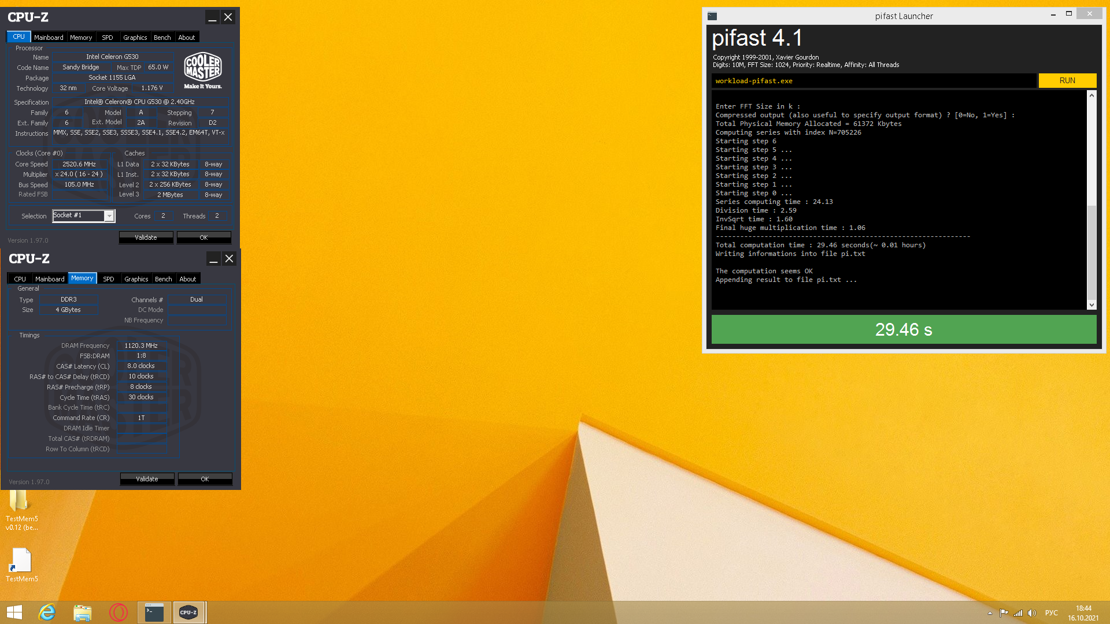Screen dimensions: 1110x624
Task: Launch Opera browser from taskbar
Action: (x=119, y=612)
